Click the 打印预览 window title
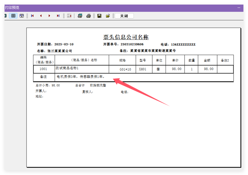The image size is (248, 175). pyautogui.click(x=12, y=7)
